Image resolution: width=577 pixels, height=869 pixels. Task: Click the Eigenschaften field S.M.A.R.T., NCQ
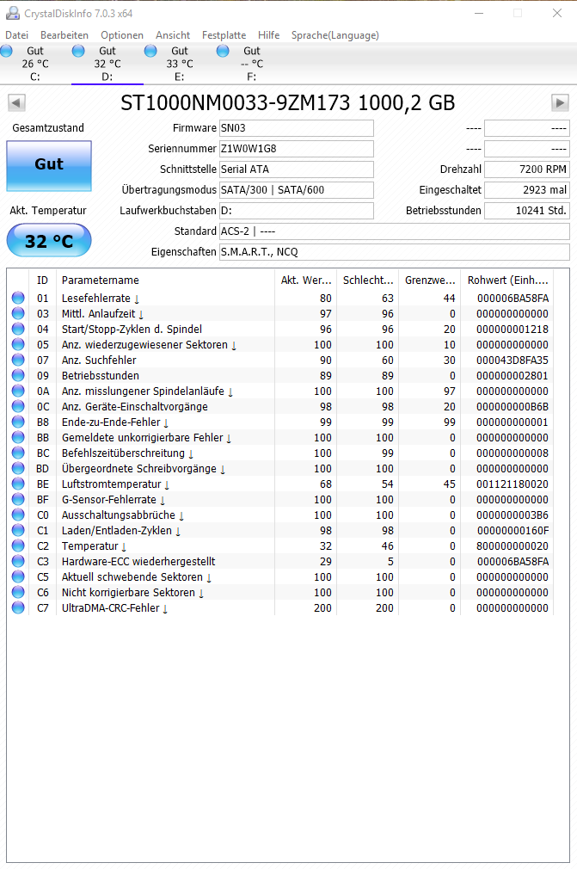(394, 251)
